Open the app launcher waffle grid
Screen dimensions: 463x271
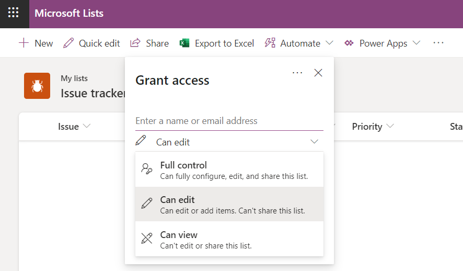coord(14,14)
